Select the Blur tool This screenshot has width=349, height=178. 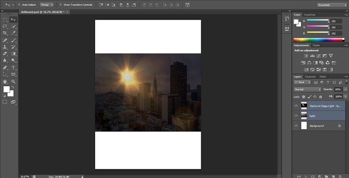(5, 60)
